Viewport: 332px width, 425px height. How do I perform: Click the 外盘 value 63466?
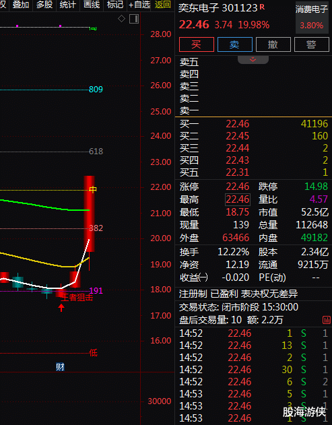[x=236, y=238]
